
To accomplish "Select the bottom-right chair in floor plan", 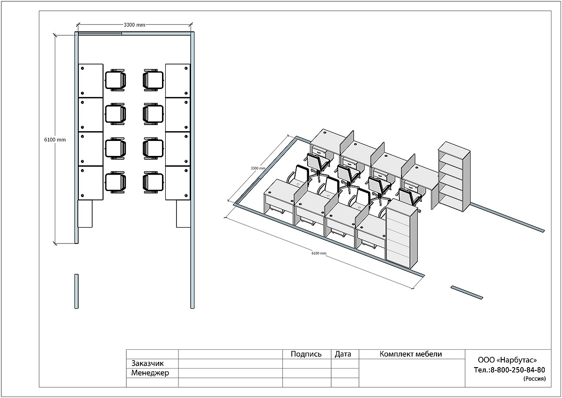I will [153, 182].
